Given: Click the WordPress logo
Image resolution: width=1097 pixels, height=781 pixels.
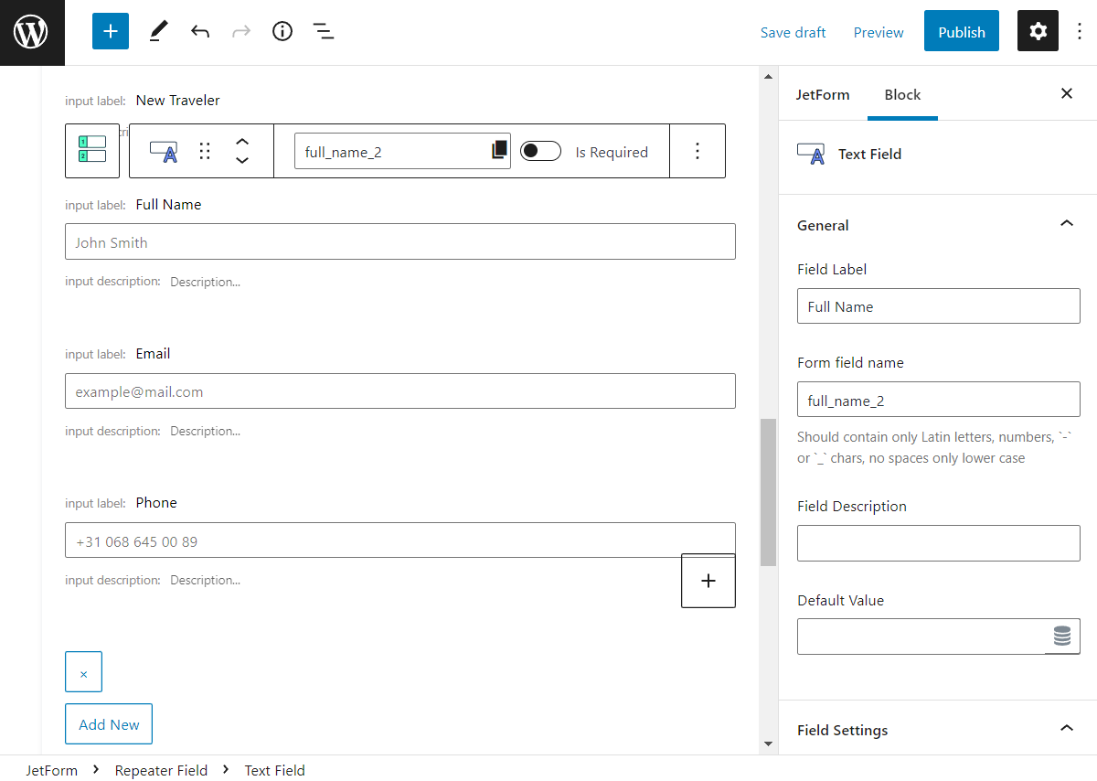Looking at the screenshot, I should (31, 30).
